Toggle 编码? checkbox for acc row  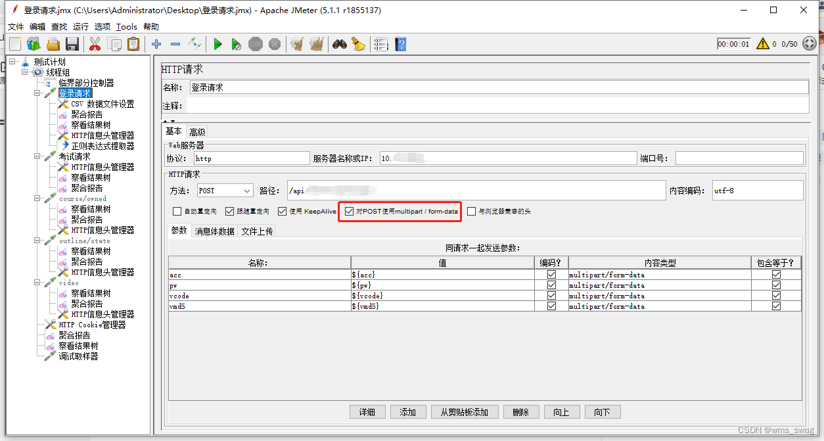pos(551,275)
